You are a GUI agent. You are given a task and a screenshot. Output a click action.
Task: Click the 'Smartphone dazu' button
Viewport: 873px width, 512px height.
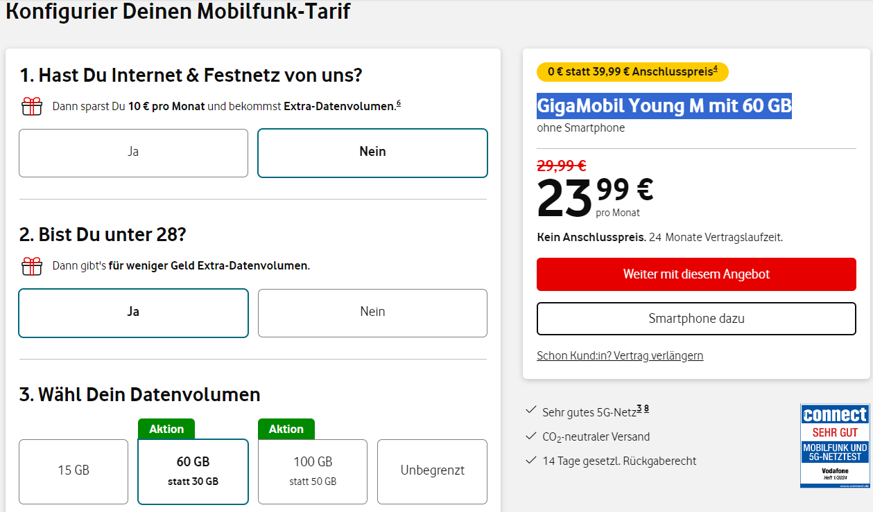[x=696, y=319]
